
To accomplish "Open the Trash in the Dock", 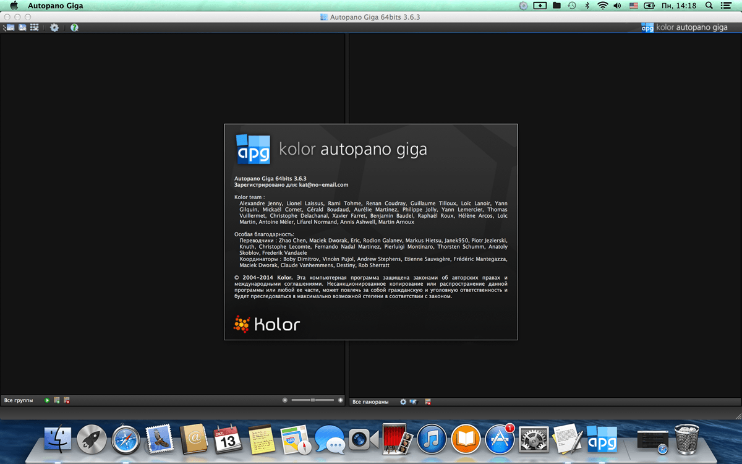I will coord(686,439).
